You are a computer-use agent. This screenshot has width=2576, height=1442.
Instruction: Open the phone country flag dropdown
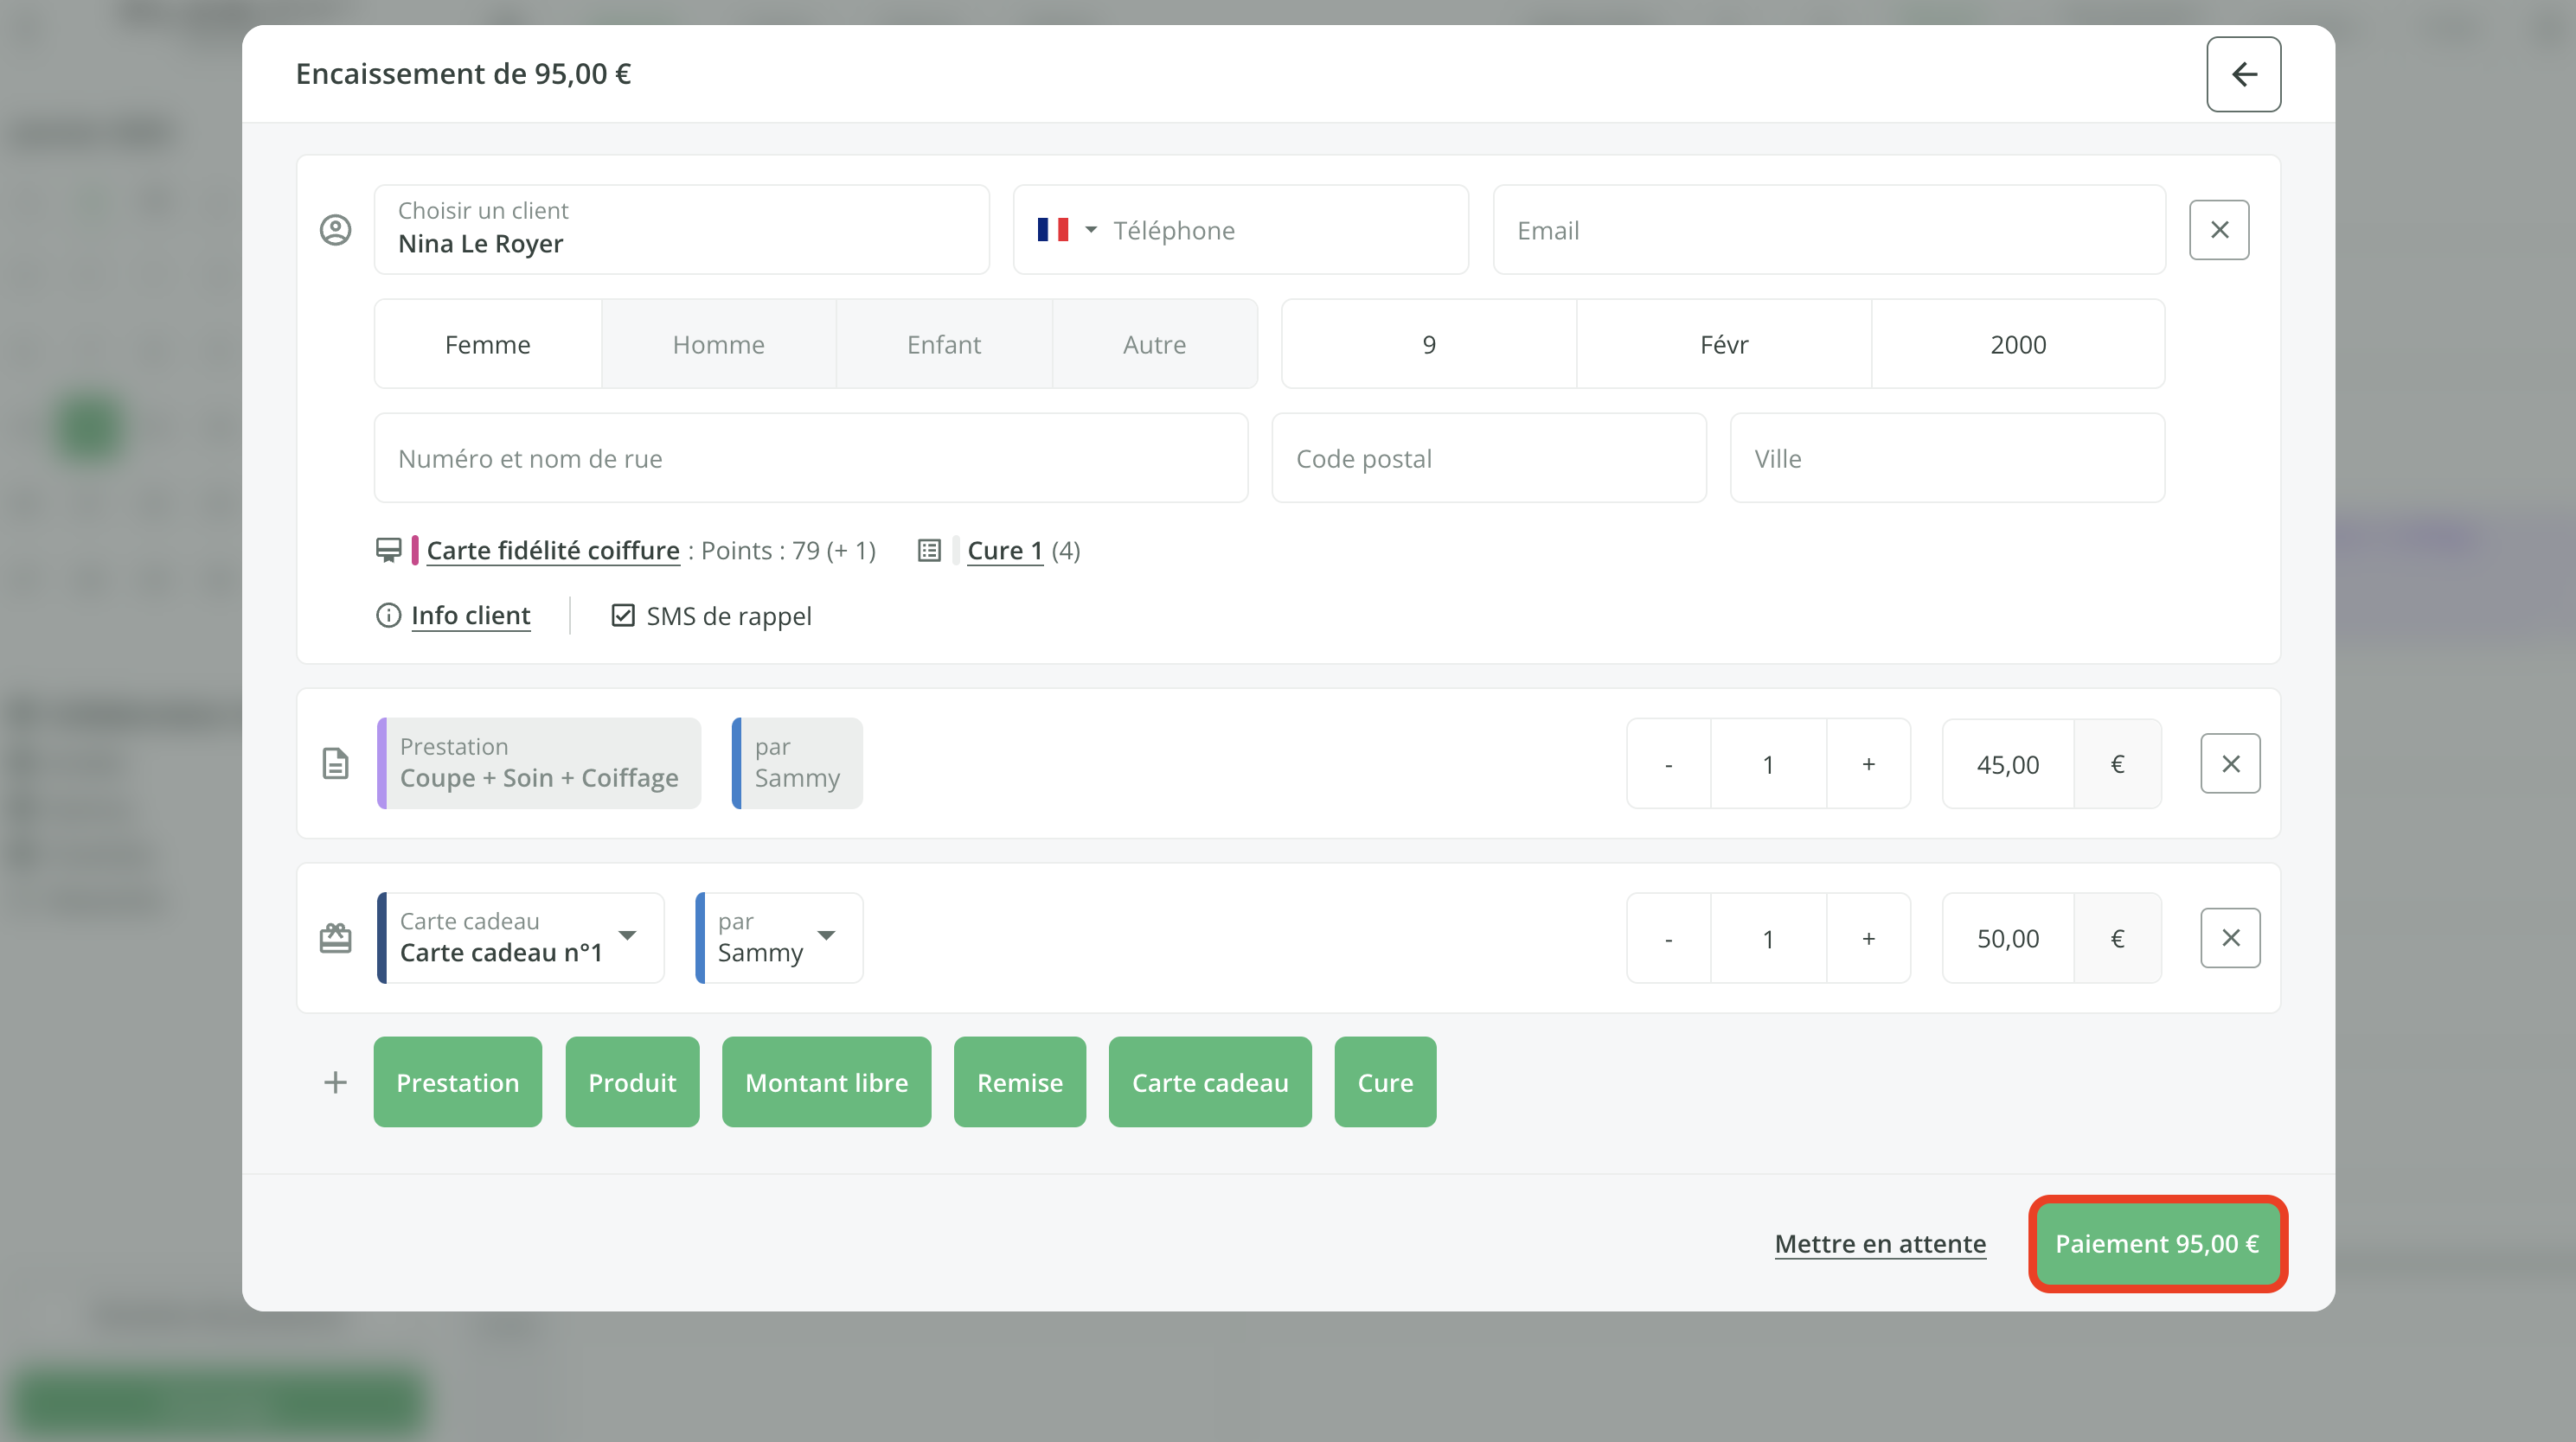pyautogui.click(x=1066, y=230)
